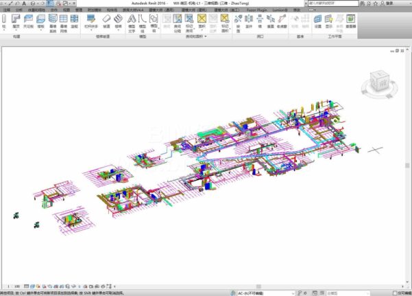Click the worksets icon in the status bar
Viewport: 412px width, 296px height.
(233, 293)
